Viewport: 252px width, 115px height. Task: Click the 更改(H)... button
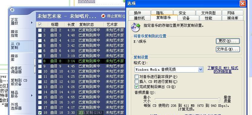click(x=228, y=41)
